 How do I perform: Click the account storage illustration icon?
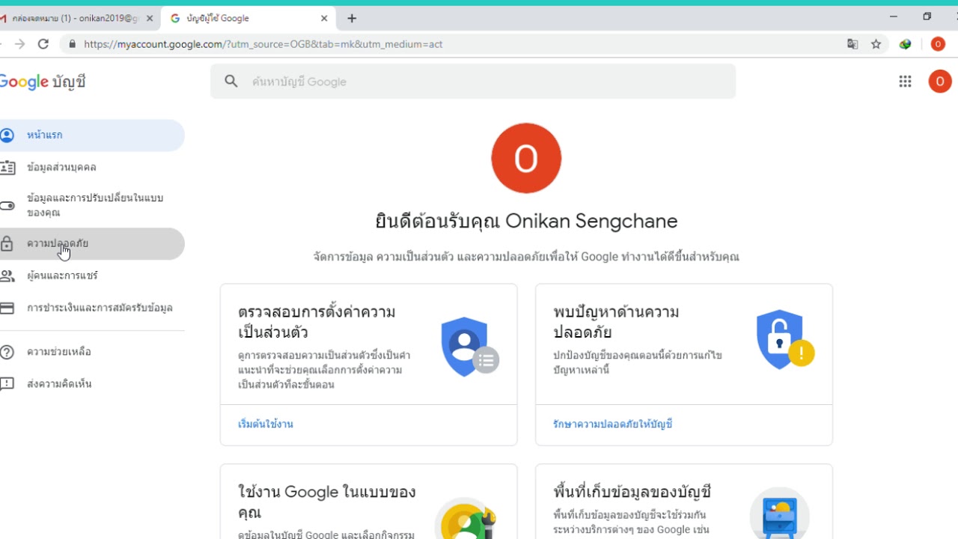(780, 514)
